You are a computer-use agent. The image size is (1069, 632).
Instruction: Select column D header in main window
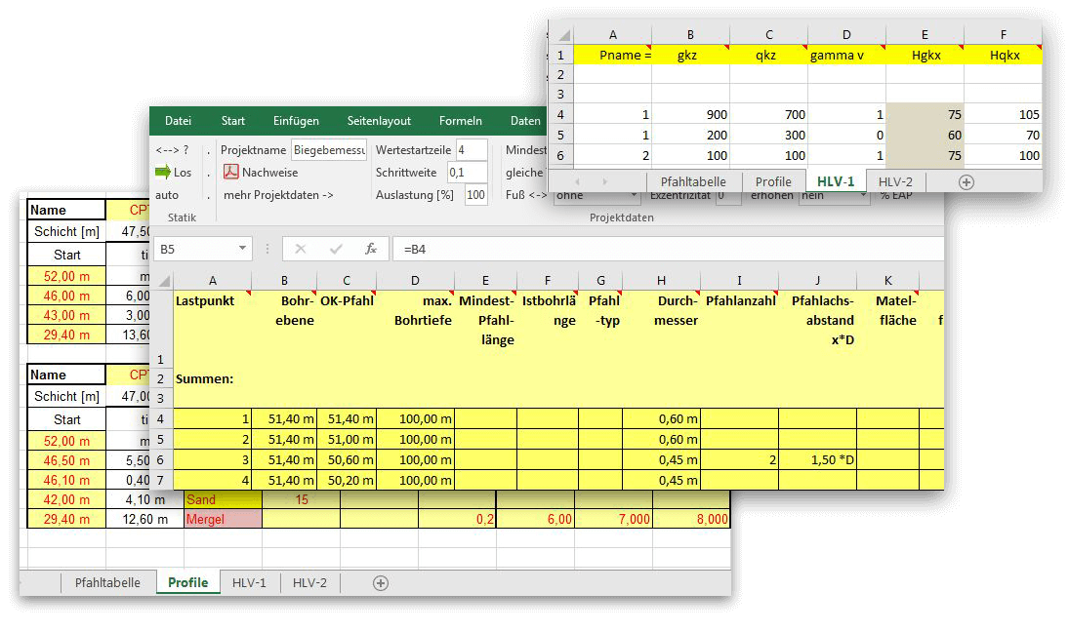(x=415, y=281)
